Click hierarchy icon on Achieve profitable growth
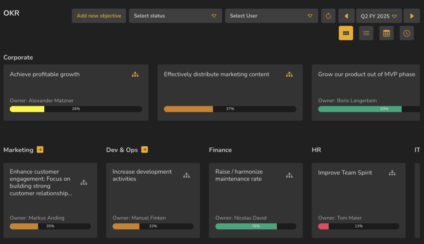The width and height of the screenshot is (424, 244). [135, 75]
